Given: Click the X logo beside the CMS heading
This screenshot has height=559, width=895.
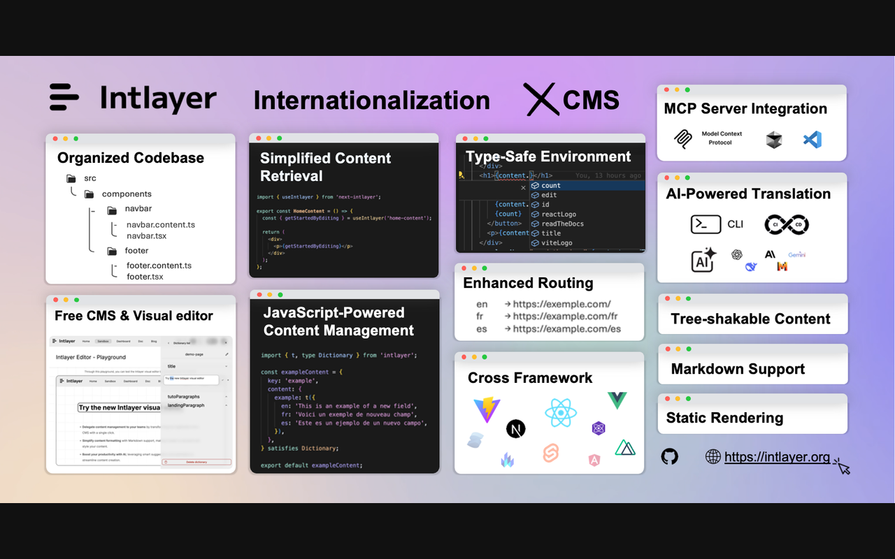Looking at the screenshot, I should pos(540,99).
